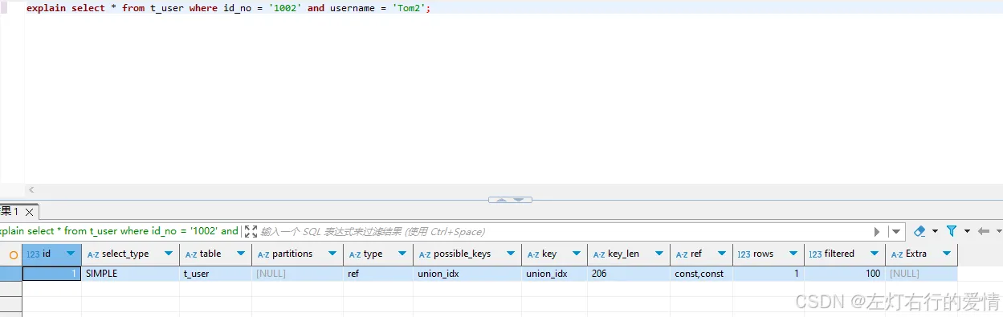1003x317 pixels.
Task: Click the editor scroll-left arrow
Action: (x=31, y=190)
